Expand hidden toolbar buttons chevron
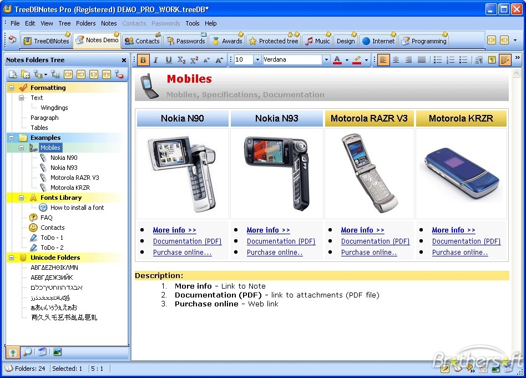Screen dimensions: 526x378 click(518, 57)
